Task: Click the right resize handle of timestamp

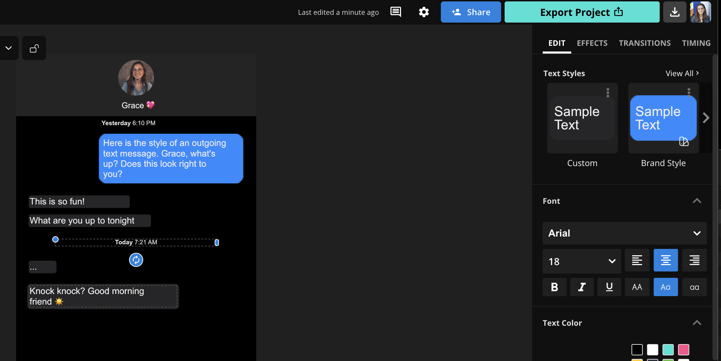Action: 217,243
